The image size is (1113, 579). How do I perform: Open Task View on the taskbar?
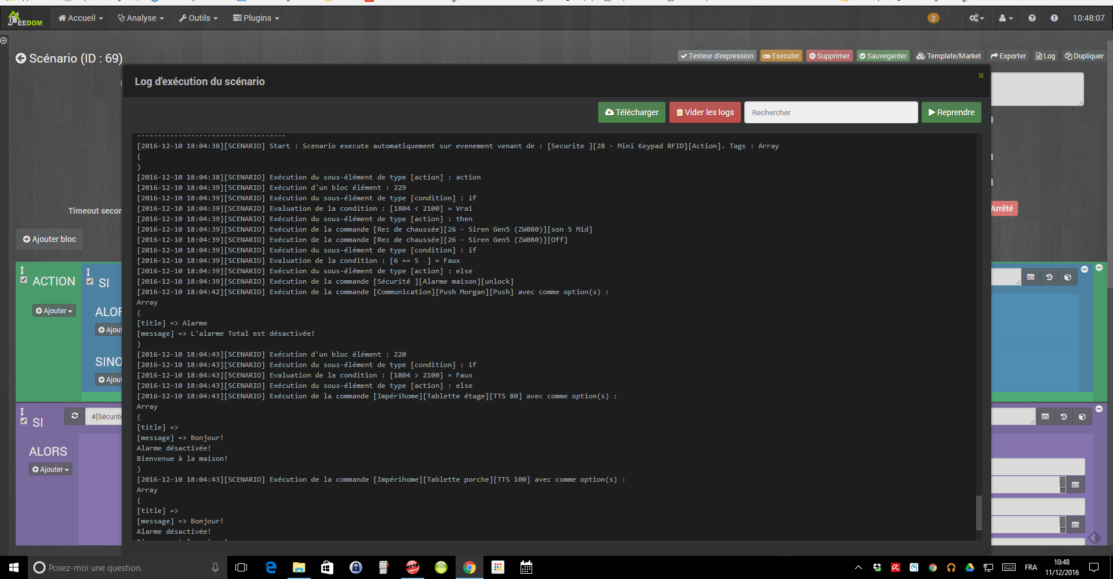(x=241, y=567)
